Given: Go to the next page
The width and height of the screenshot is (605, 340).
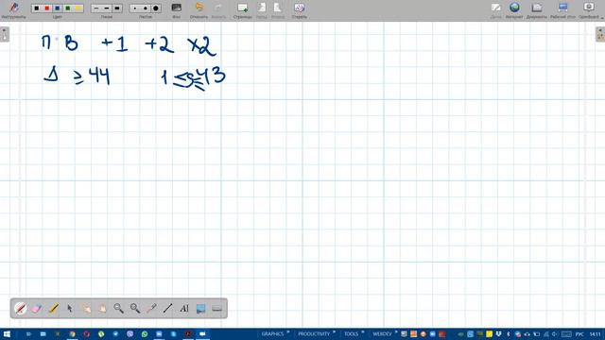Looking at the screenshot, I should 277,10.
